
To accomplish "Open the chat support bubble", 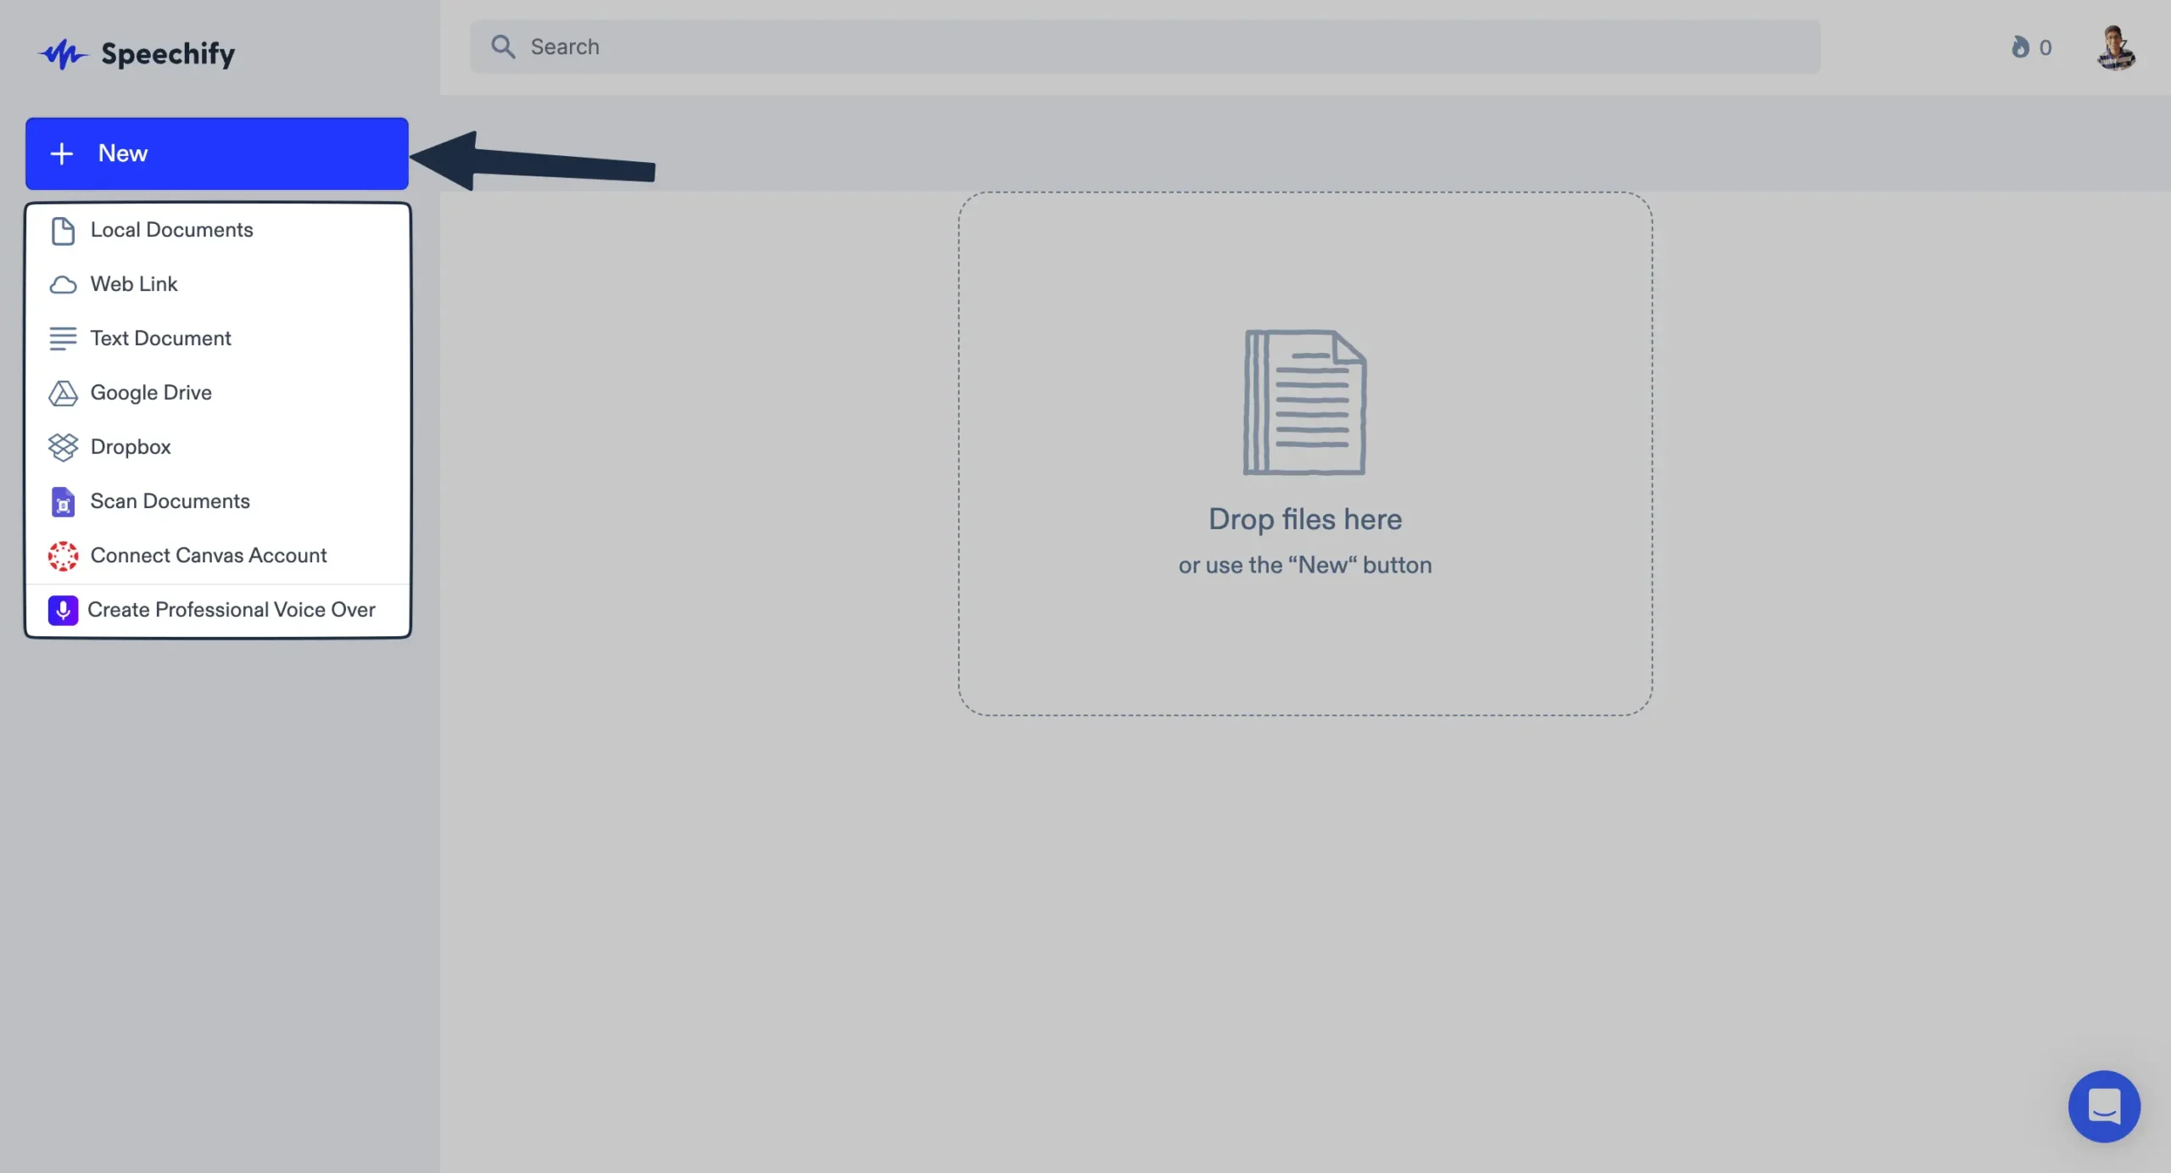I will pos(2104,1106).
